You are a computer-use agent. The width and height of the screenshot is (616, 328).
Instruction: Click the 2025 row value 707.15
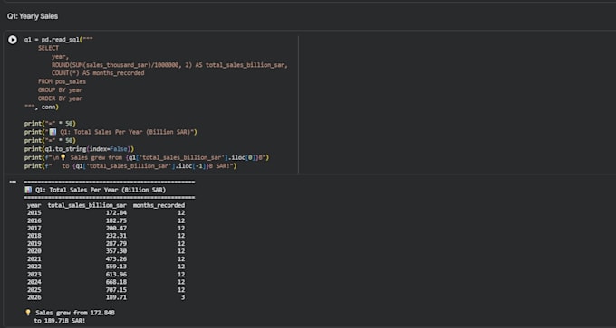[x=116, y=290]
